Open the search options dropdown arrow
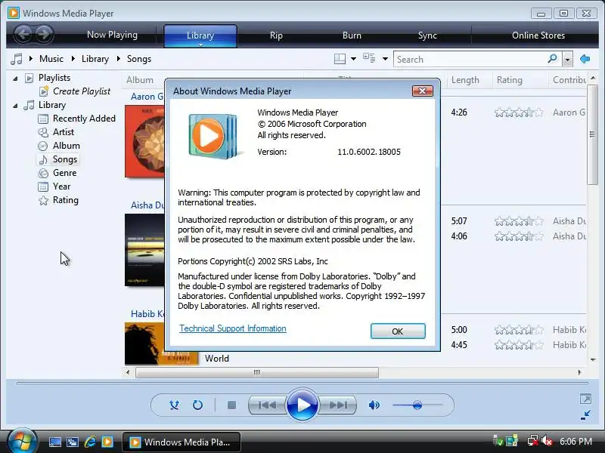Screen dimensions: 605x453 coord(567,60)
